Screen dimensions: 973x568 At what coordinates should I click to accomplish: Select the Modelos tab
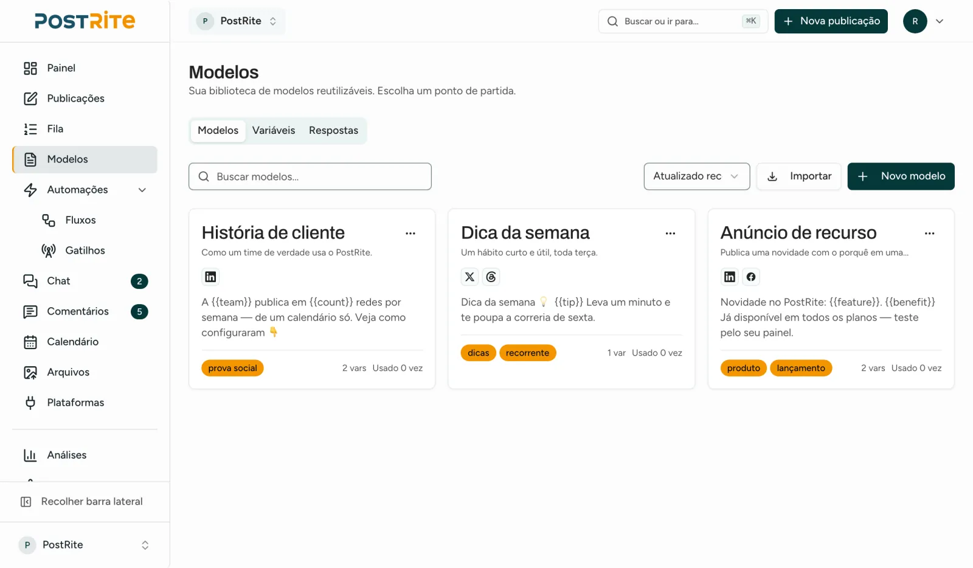tap(218, 131)
